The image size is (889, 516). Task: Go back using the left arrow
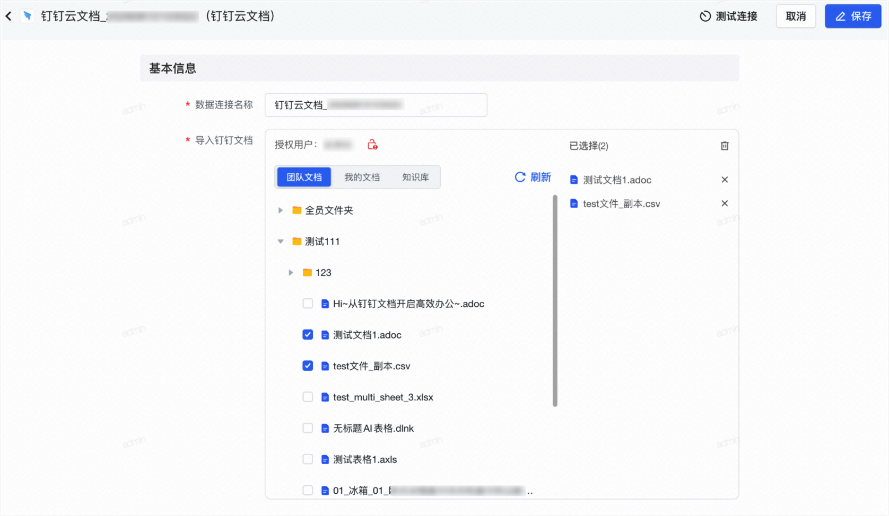coord(8,16)
